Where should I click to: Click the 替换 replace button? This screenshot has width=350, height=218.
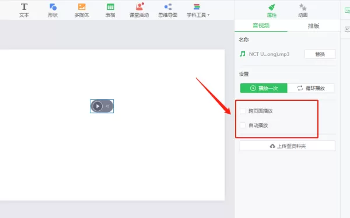pos(320,54)
